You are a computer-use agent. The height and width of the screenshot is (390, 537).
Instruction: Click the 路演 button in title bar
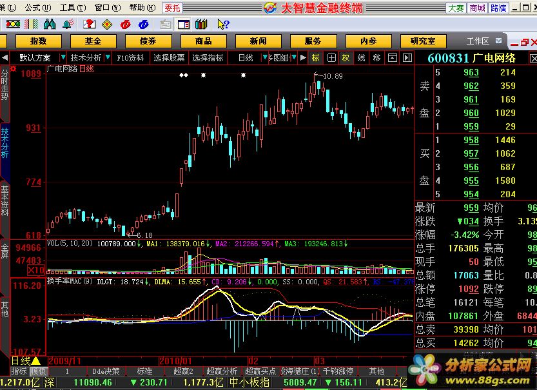click(x=499, y=8)
